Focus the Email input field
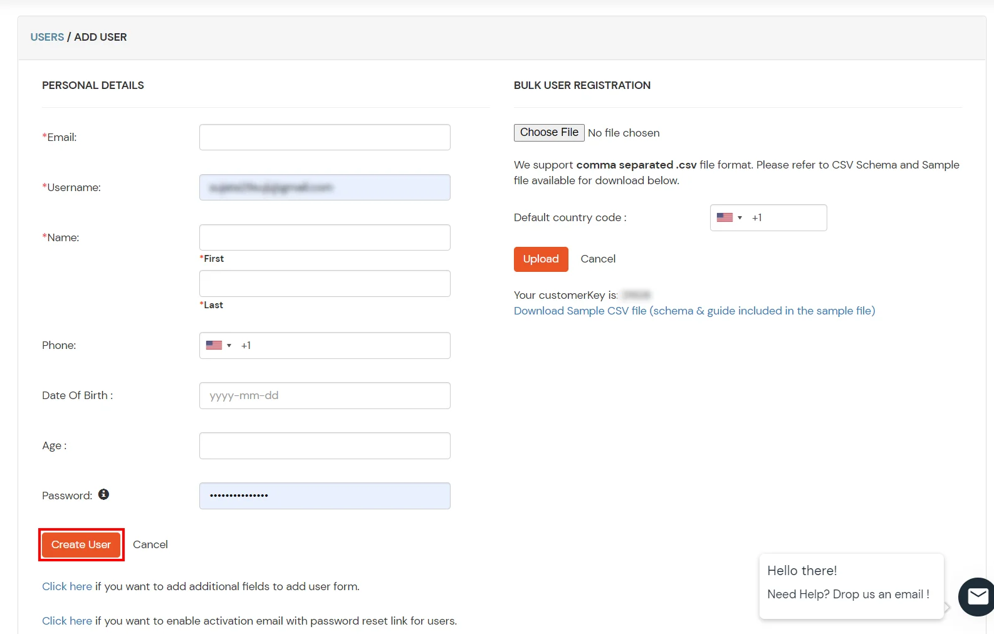This screenshot has height=634, width=994. (325, 137)
